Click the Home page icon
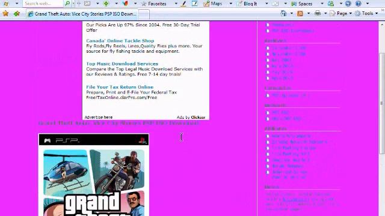Image resolution: width=385 pixels, height=216 pixels. coord(283,13)
